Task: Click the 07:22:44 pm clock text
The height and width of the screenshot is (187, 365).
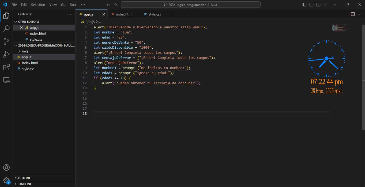Action: point(327,82)
